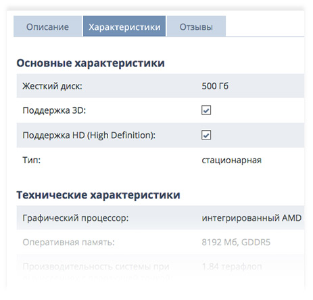Open the Описание tab
Screen dimensions: 313x300
(47, 26)
